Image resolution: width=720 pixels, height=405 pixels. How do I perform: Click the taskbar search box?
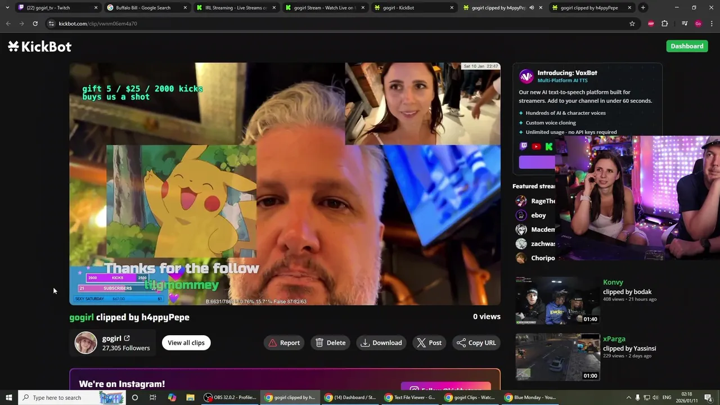71,398
